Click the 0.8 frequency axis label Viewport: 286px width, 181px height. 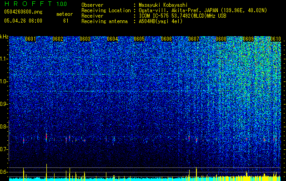pyautogui.click(x=4, y=127)
